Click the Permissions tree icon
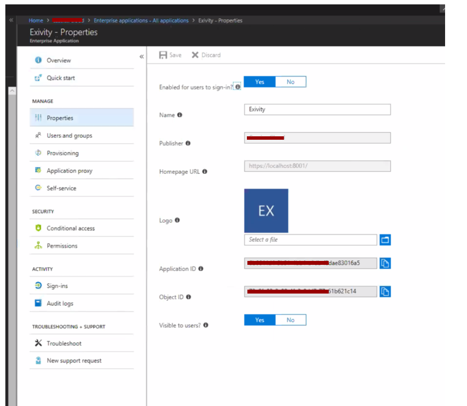The image size is (467, 406). 38,245
